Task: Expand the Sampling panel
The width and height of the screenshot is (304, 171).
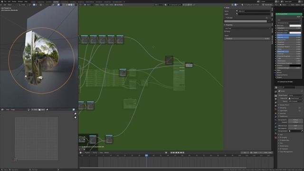Action: [x=283, y=108]
